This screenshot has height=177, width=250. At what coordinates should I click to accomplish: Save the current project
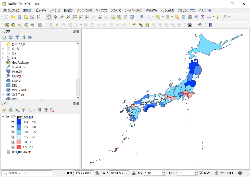[19, 17]
